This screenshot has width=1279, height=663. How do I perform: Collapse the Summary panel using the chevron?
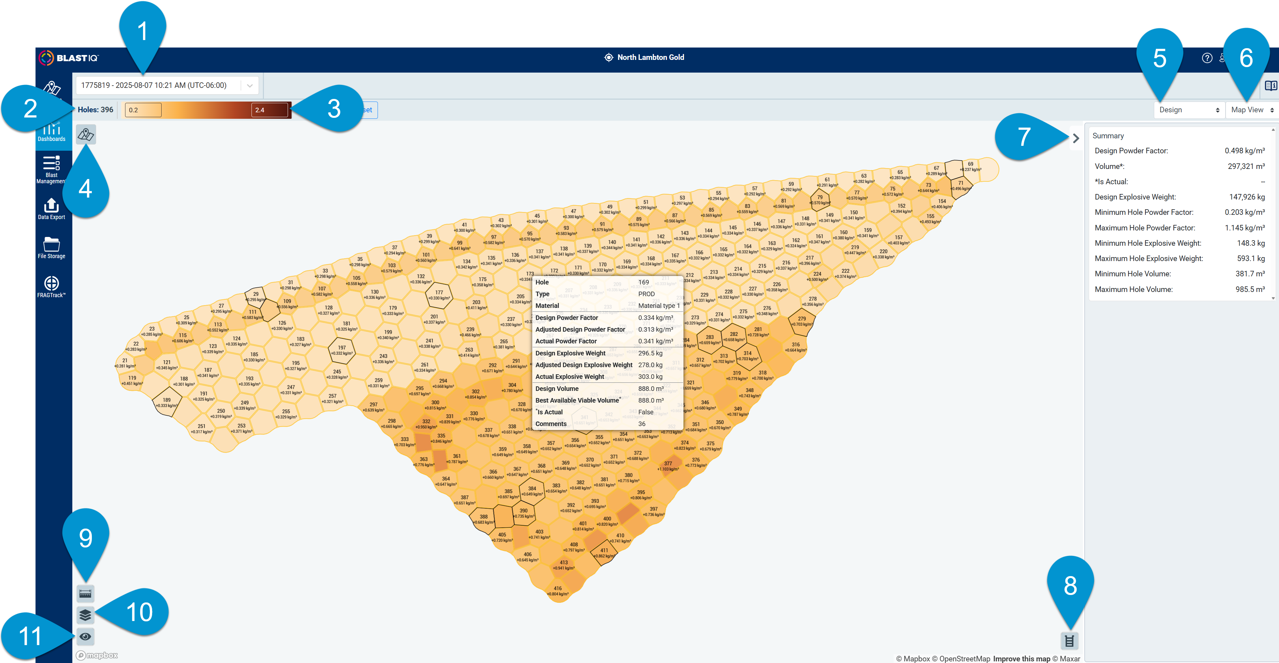tap(1076, 138)
